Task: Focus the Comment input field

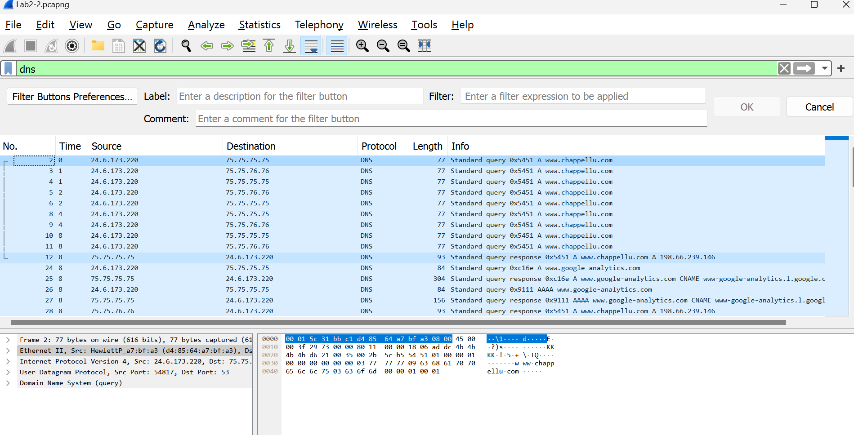Action: click(452, 119)
